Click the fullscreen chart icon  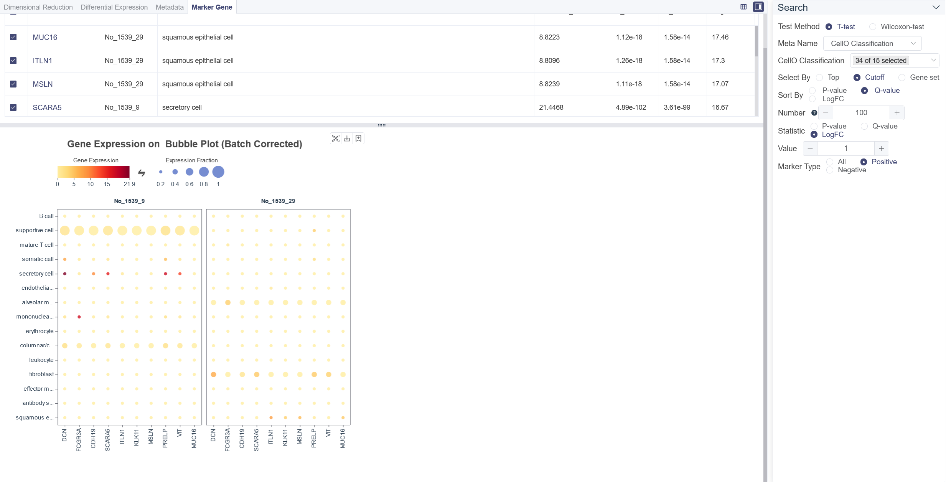tap(336, 139)
